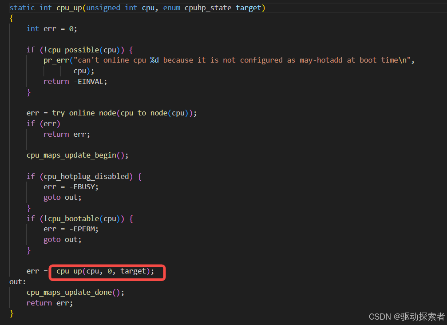Click the cpu_to_node function call
The image size is (447, 325).
[x=144, y=113]
